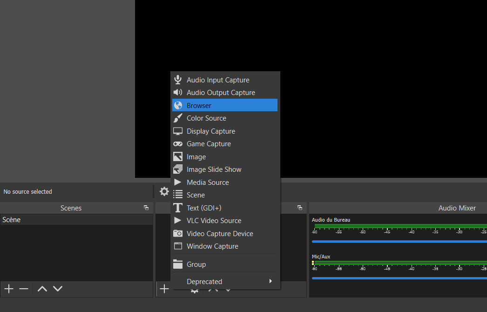This screenshot has height=312, width=487.
Task: Click the Display Capture monitor icon
Action: click(x=178, y=131)
